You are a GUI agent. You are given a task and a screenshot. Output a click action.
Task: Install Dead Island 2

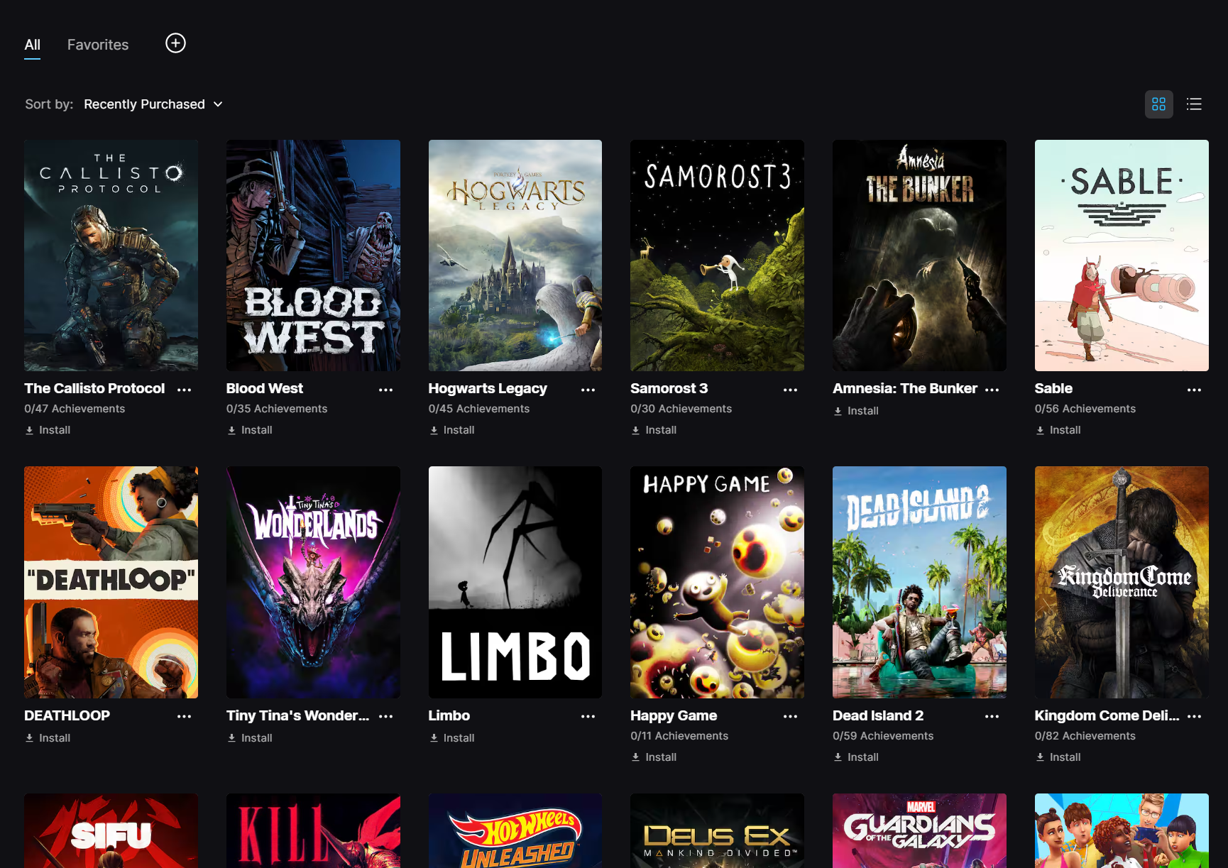(x=856, y=757)
